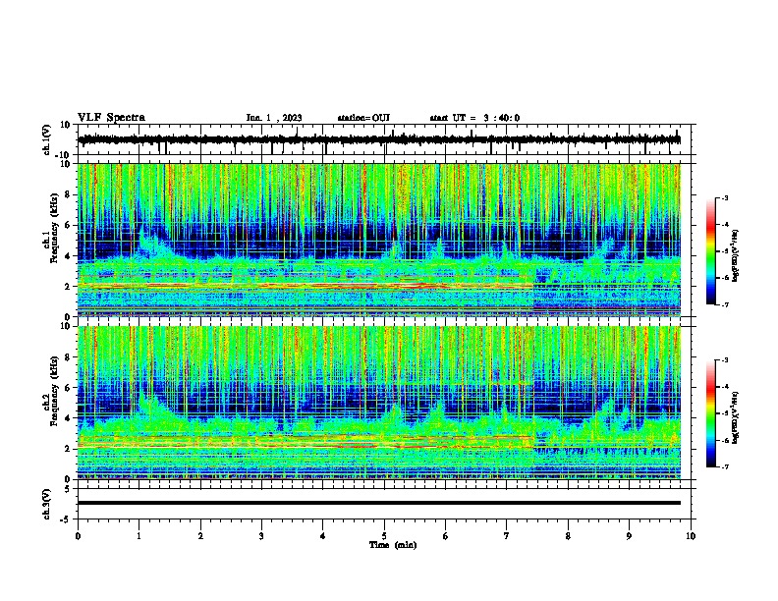Click the '4' kHz tick on ch.2 spectrogram
Image resolution: width=778 pixels, height=601 pixels.
pos(68,418)
